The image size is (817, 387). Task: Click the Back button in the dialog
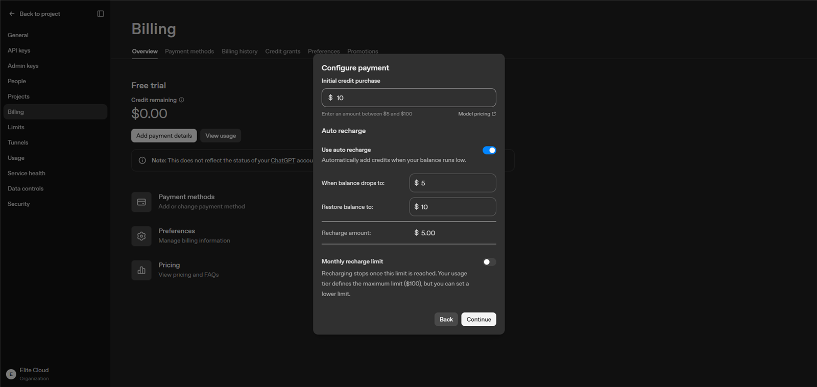point(446,319)
